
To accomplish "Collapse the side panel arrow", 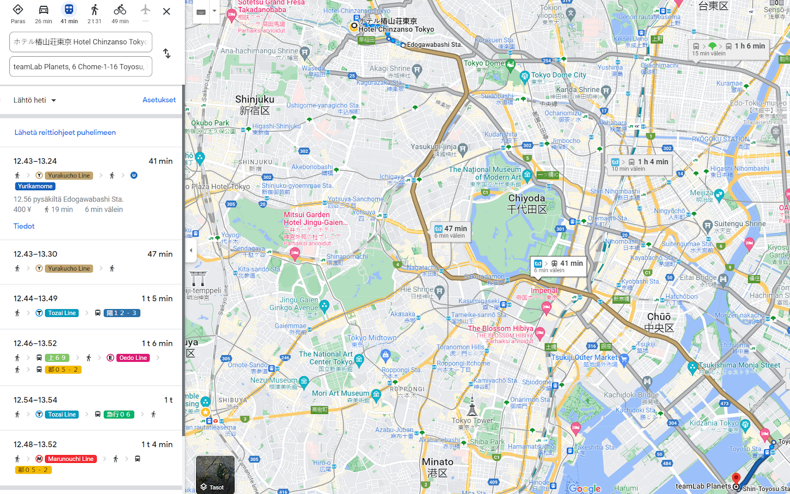I will coord(191,250).
